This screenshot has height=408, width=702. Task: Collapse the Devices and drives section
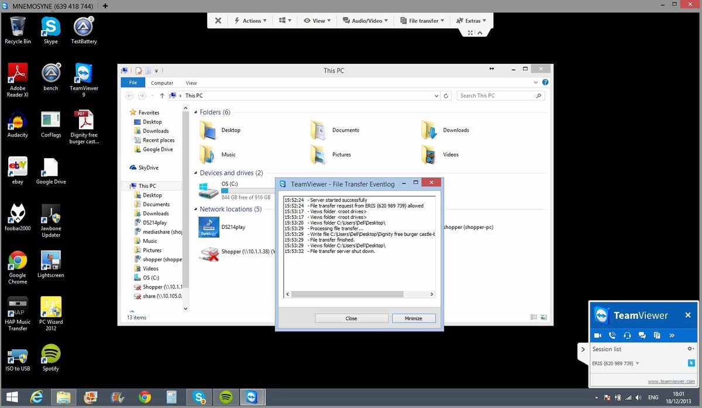(196, 173)
